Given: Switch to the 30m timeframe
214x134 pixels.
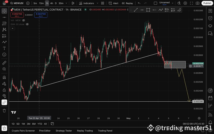Looking at the screenshot, I should (61, 3).
